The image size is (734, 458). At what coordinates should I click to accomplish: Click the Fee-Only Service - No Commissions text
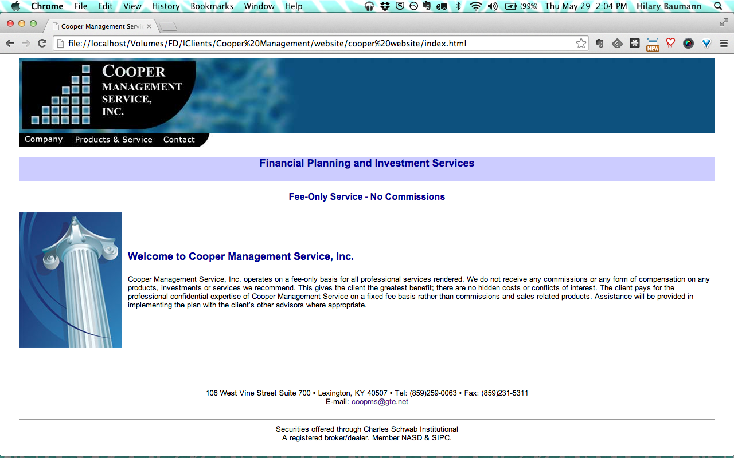367,196
